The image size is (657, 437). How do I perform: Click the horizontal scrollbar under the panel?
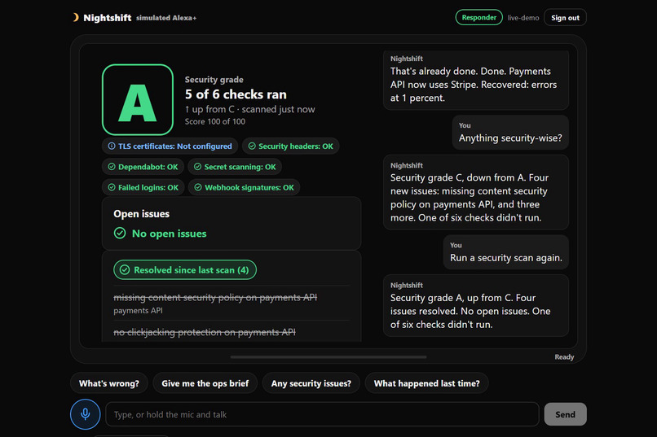point(328,357)
